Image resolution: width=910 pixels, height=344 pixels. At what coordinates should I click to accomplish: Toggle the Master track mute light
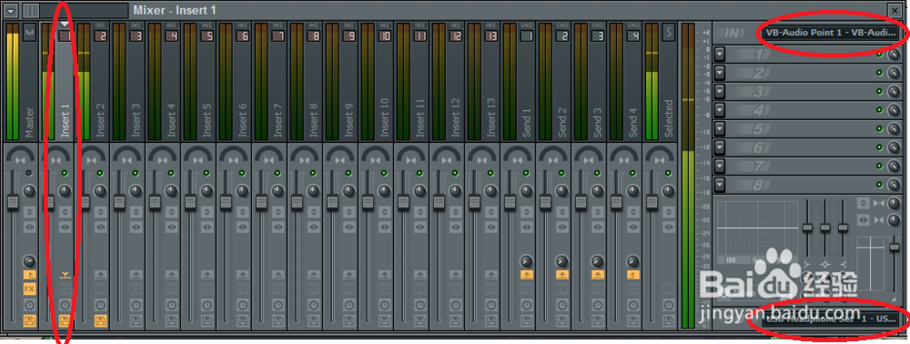coord(29,173)
